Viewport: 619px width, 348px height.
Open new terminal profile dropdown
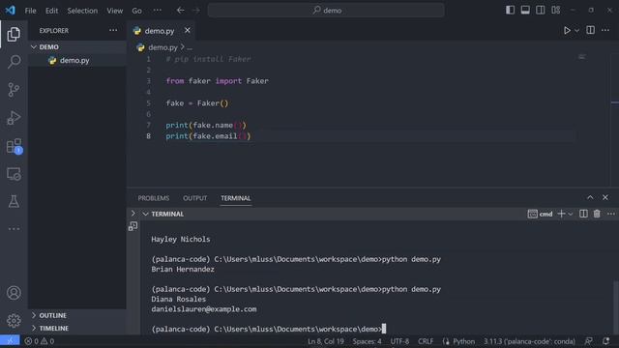click(571, 214)
